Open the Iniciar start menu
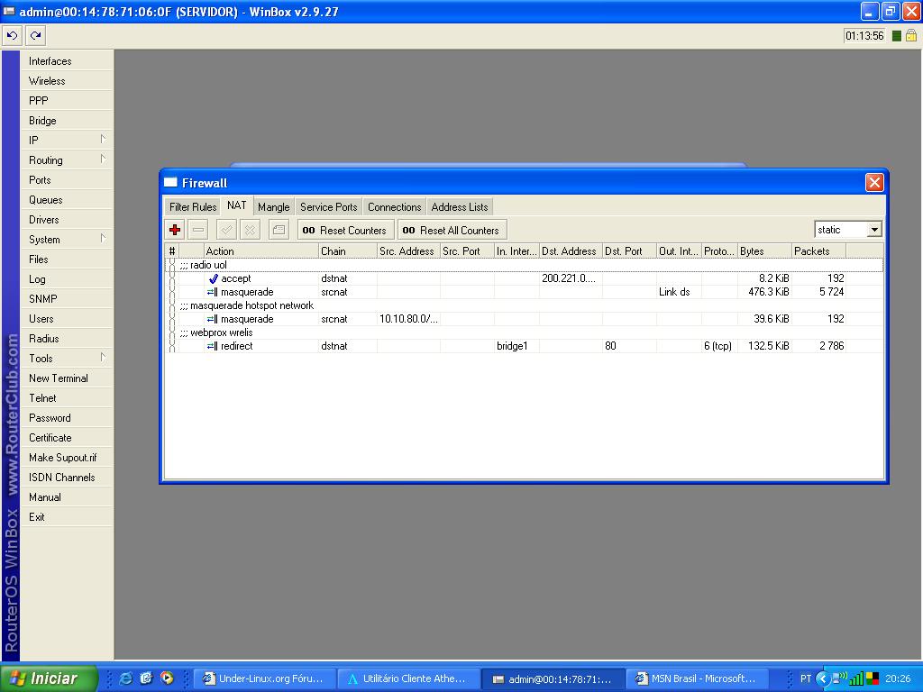 pyautogui.click(x=49, y=678)
